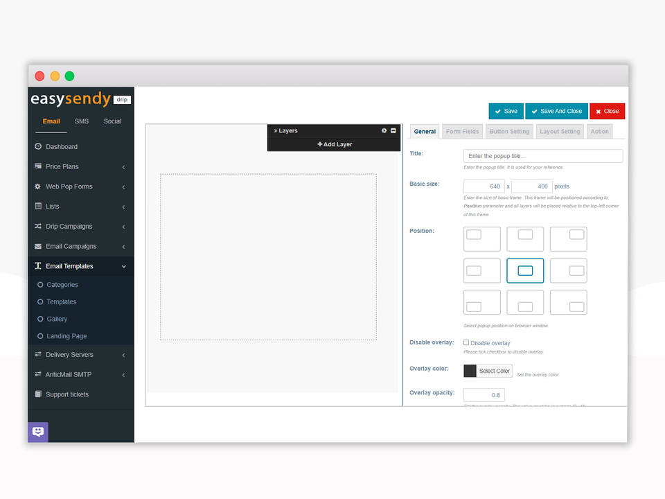Click the Lists sidebar icon
This screenshot has width=665, height=499.
pyautogui.click(x=38, y=207)
